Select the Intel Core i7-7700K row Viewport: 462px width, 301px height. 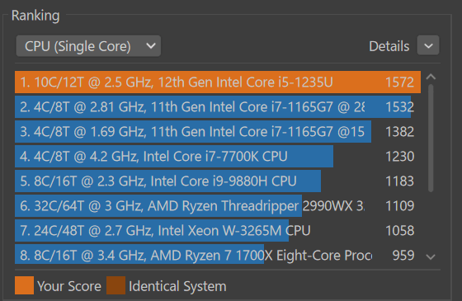(x=218, y=157)
